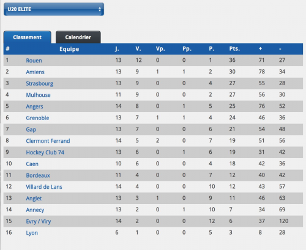Click the Hockey Club 74 link
The width and height of the screenshot is (306, 250).
point(45,153)
